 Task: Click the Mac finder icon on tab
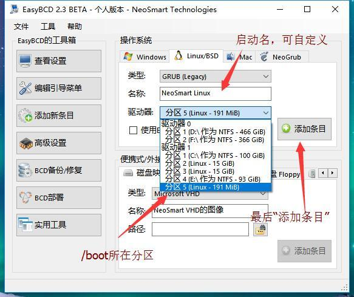coord(231,56)
